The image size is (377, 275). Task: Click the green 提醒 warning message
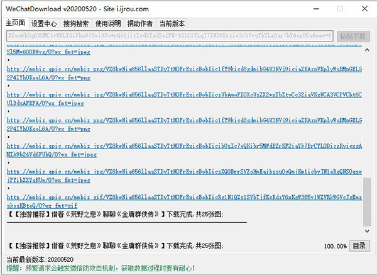(x=101, y=268)
